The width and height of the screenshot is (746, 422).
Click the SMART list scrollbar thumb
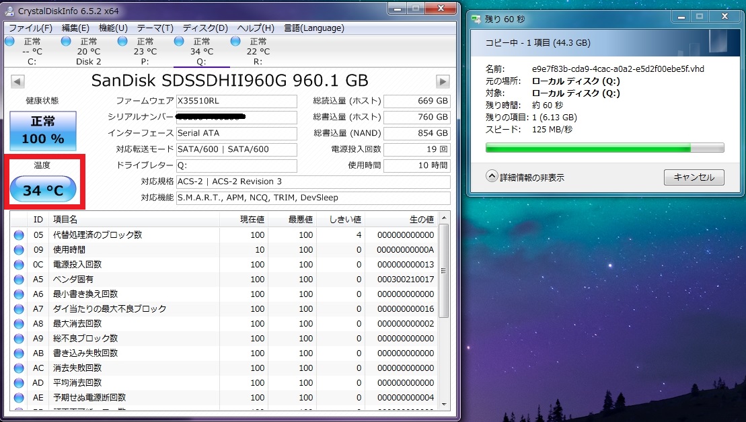pyautogui.click(x=443, y=271)
